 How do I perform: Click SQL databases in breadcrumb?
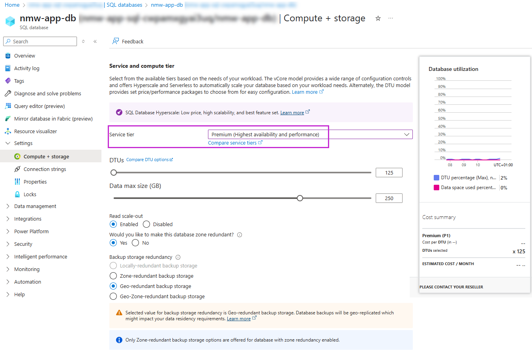coord(124,5)
